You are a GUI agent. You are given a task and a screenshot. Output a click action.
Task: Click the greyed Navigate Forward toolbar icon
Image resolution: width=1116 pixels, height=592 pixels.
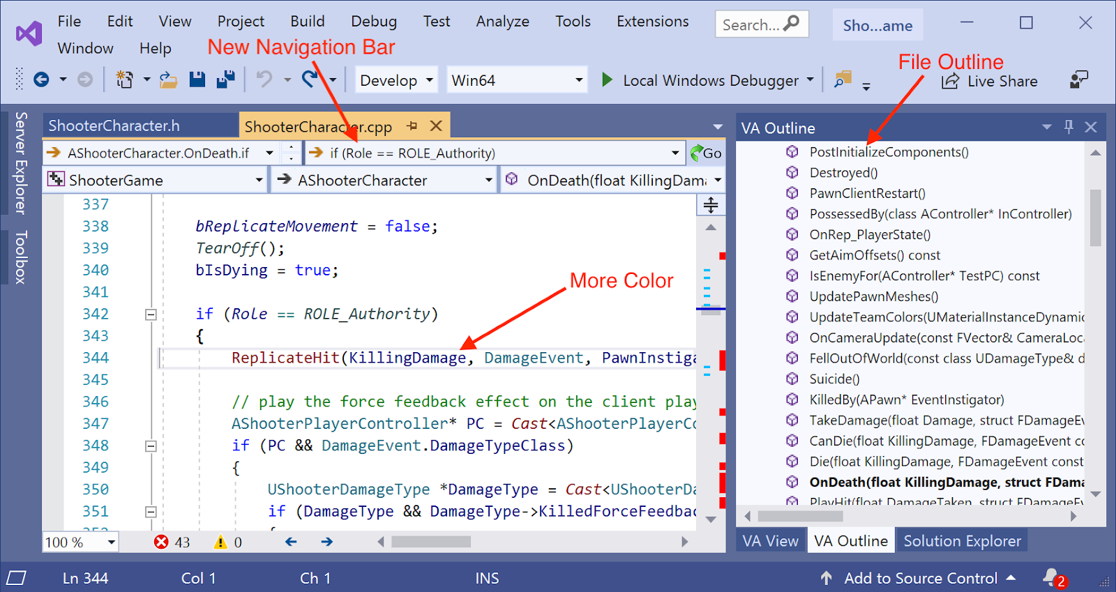(84, 80)
